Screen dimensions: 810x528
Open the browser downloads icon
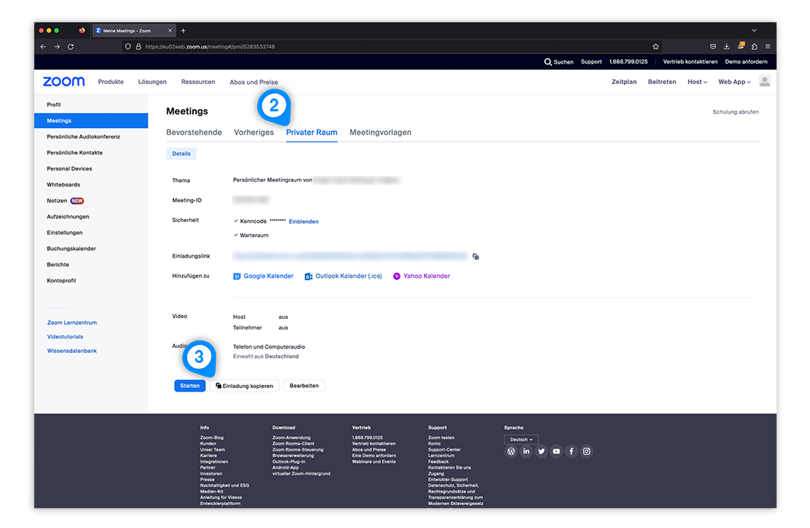[726, 46]
